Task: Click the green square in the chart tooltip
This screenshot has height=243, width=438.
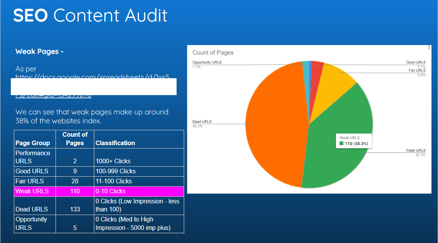Action: click(341, 144)
